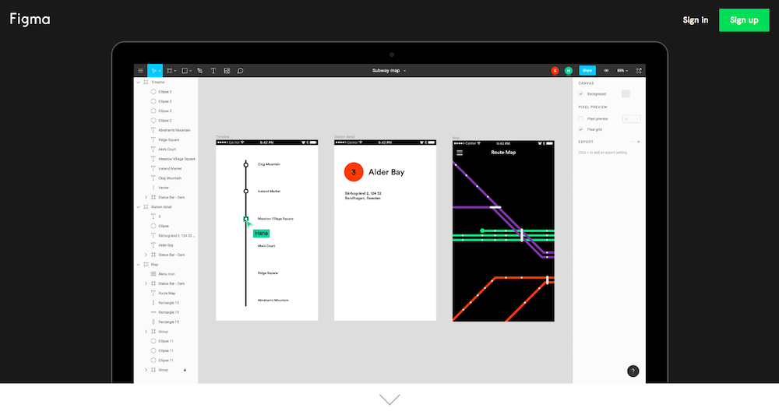Click the canvas background color swatch
The width and height of the screenshot is (779, 415).
(626, 93)
